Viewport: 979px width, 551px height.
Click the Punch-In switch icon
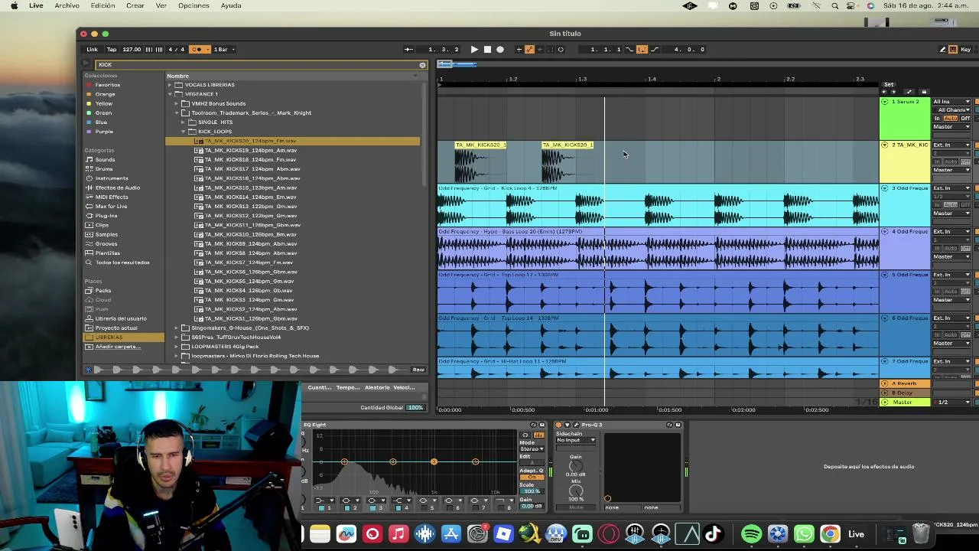pos(629,49)
